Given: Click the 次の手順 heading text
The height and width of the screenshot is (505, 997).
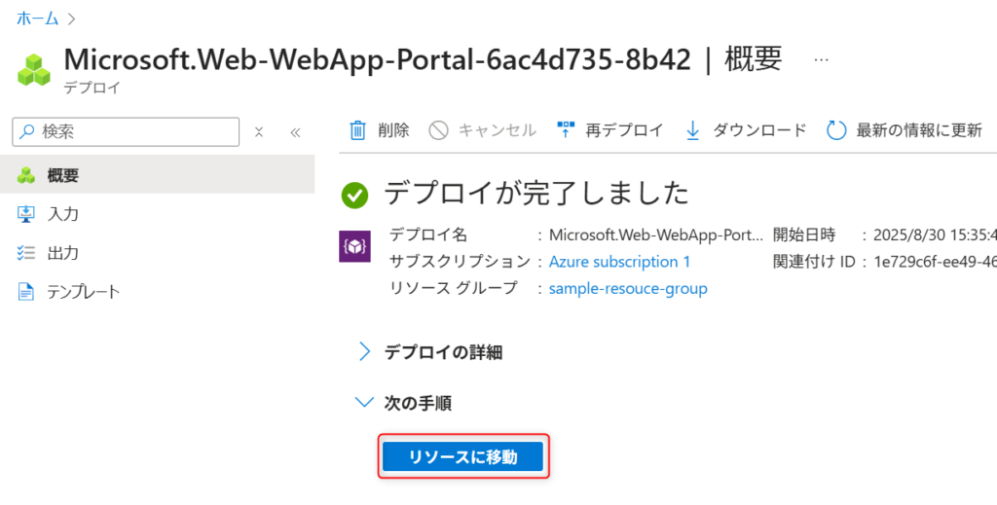Looking at the screenshot, I should click(418, 403).
